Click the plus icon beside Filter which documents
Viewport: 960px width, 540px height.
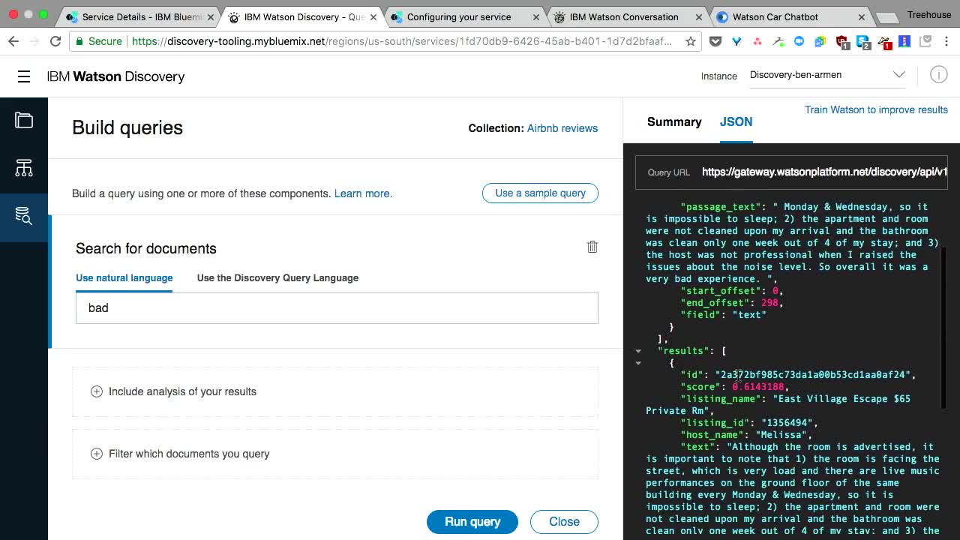click(96, 454)
